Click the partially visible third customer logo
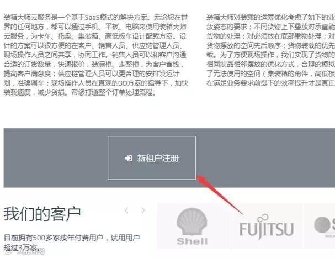 pos(325,226)
